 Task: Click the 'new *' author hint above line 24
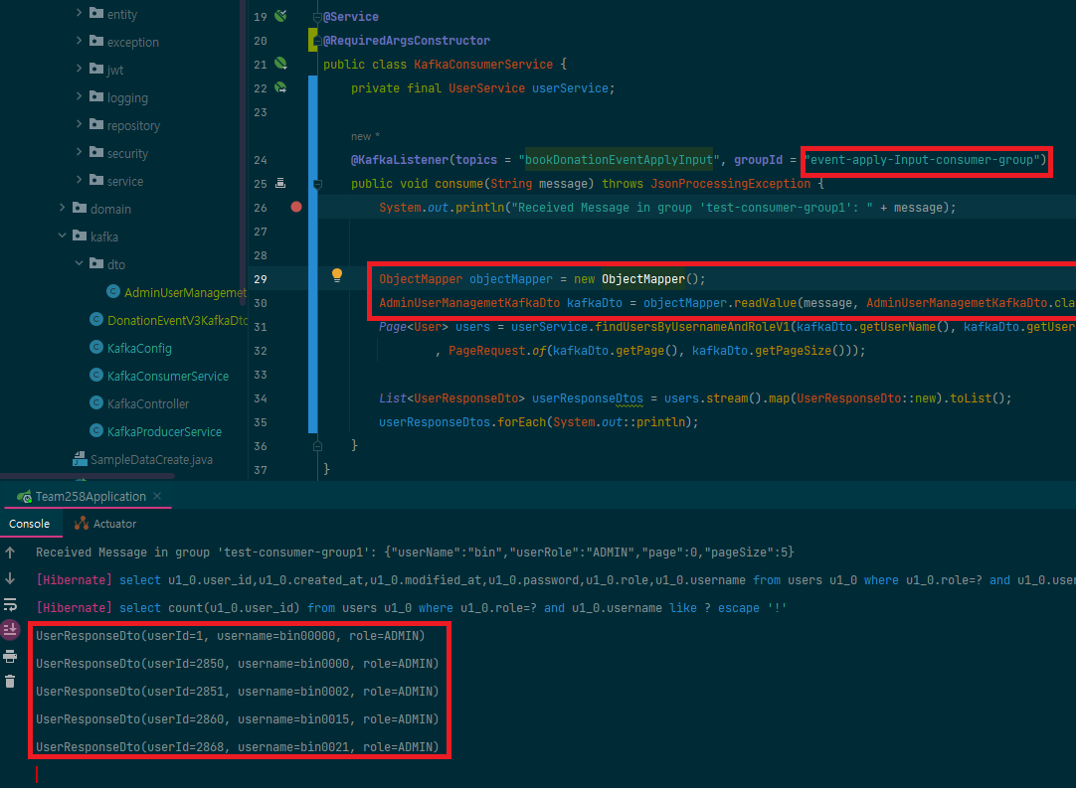pos(365,136)
